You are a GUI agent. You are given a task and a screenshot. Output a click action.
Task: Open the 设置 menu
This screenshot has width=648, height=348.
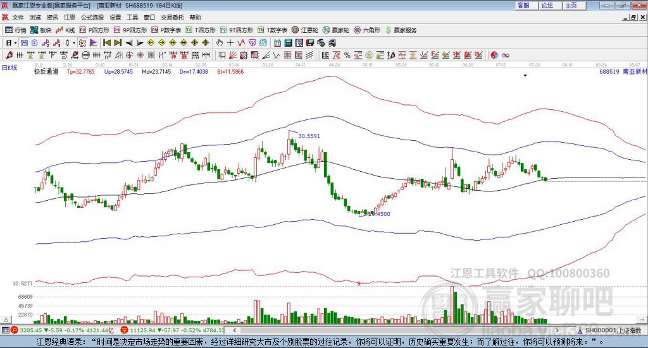[115, 17]
